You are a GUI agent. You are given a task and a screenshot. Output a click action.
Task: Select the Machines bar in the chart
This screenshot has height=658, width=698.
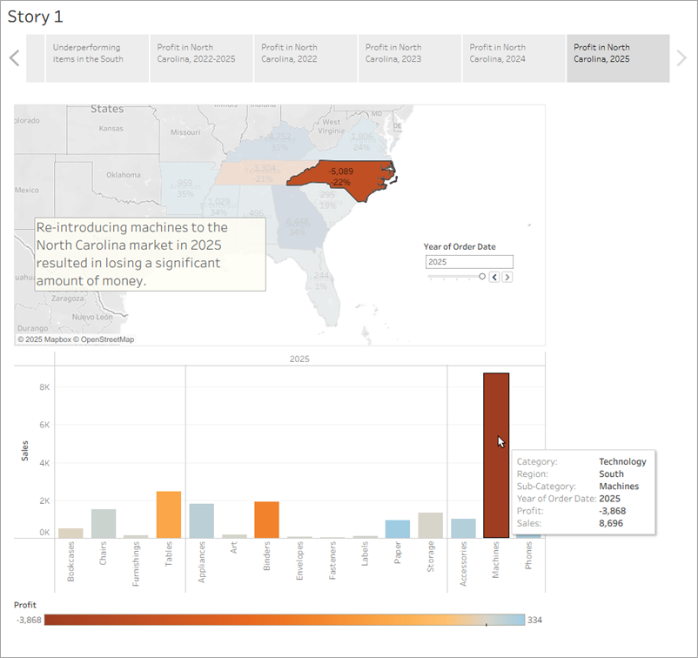coord(498,453)
